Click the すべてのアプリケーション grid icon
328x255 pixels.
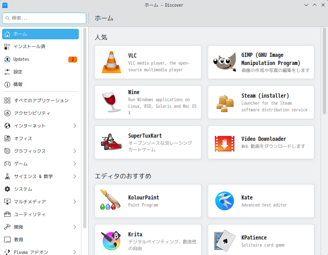coord(7,100)
